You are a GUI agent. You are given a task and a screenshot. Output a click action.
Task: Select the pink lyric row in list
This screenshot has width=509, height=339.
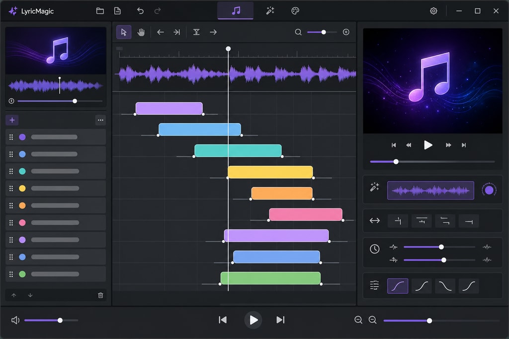(56, 223)
